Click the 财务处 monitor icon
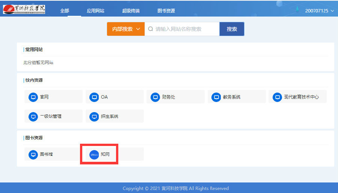The width and height of the screenshot is (338, 193). tap(155, 97)
